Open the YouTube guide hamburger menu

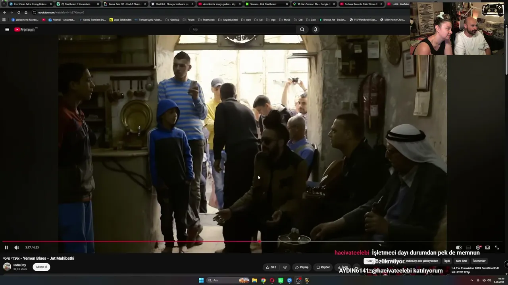coord(7,29)
